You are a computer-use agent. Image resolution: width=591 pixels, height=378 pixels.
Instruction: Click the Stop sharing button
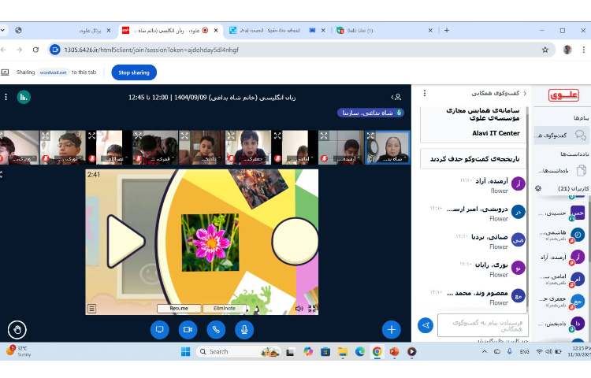(x=134, y=72)
